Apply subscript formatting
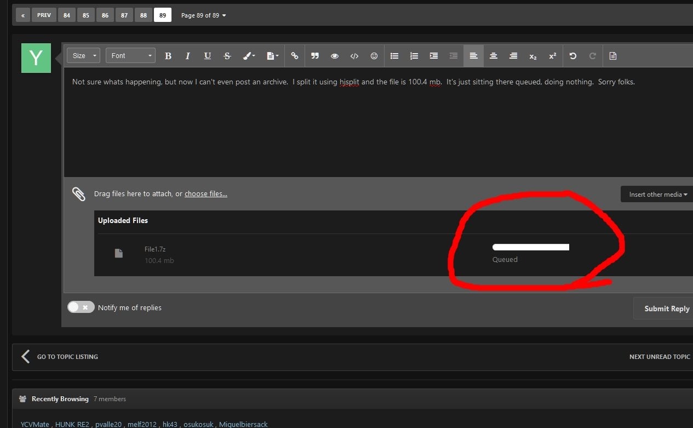This screenshot has height=428, width=693. tap(533, 56)
